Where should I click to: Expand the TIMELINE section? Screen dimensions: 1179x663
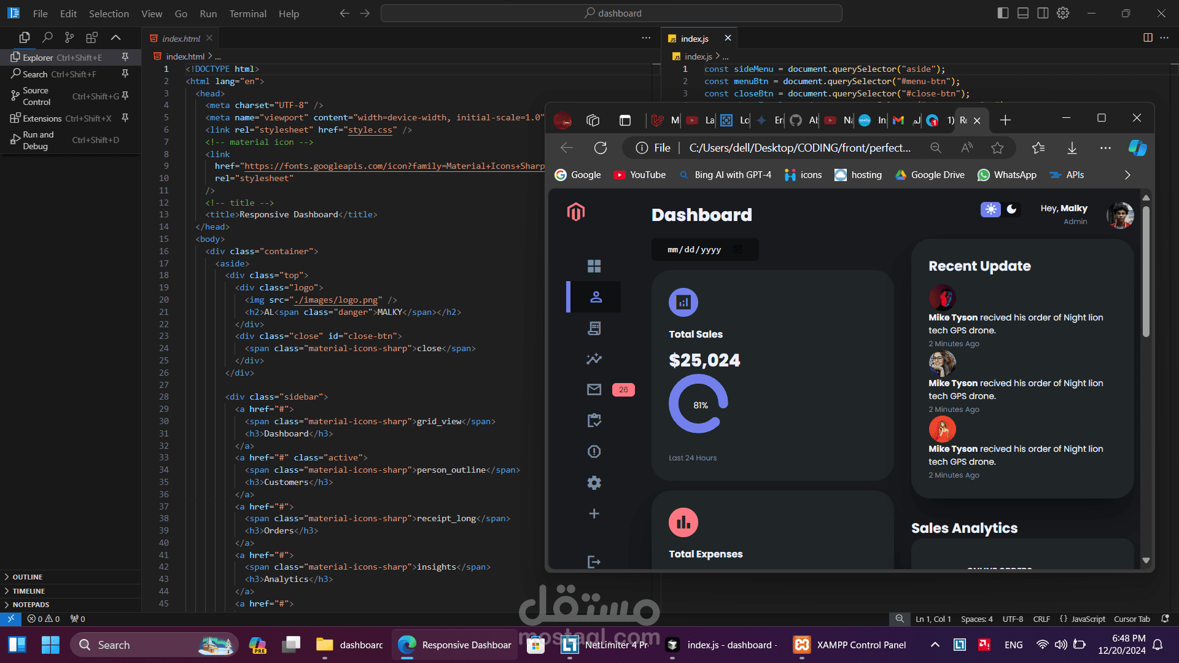(x=29, y=591)
